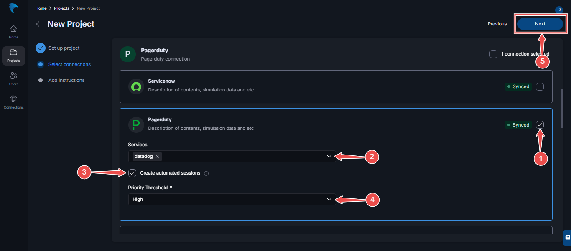Navigate to Projects in the breadcrumb
Image resolution: width=571 pixels, height=251 pixels.
[x=61, y=8]
